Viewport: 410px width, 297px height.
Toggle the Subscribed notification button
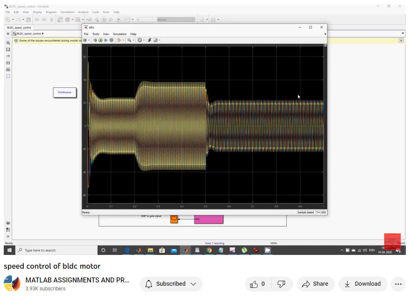click(171, 284)
